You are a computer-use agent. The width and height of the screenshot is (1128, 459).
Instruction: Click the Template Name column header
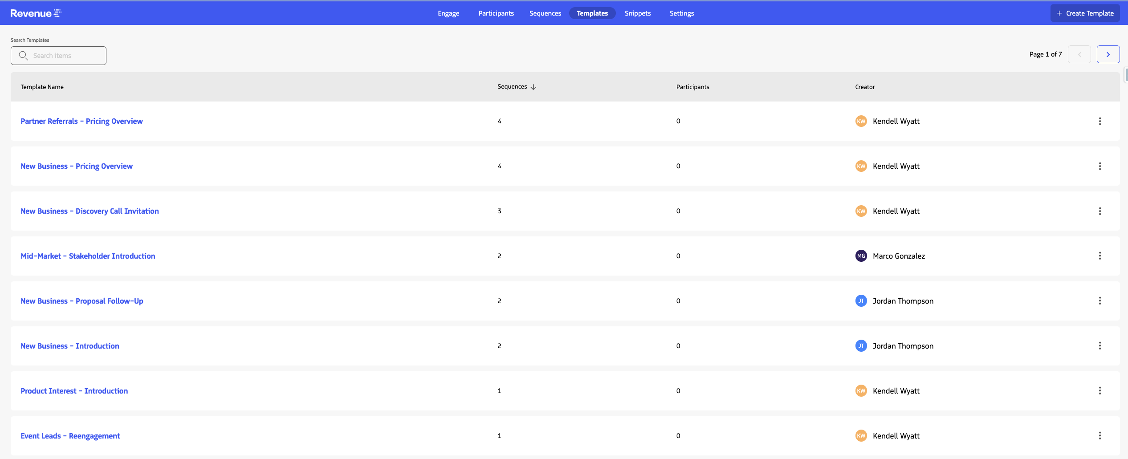[42, 87]
